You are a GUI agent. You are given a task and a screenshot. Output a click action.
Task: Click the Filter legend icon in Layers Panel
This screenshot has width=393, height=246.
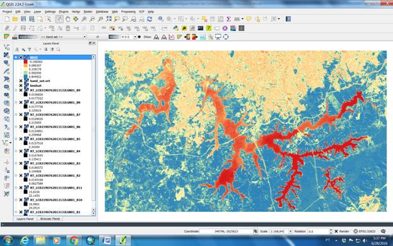pyautogui.click(x=30, y=50)
